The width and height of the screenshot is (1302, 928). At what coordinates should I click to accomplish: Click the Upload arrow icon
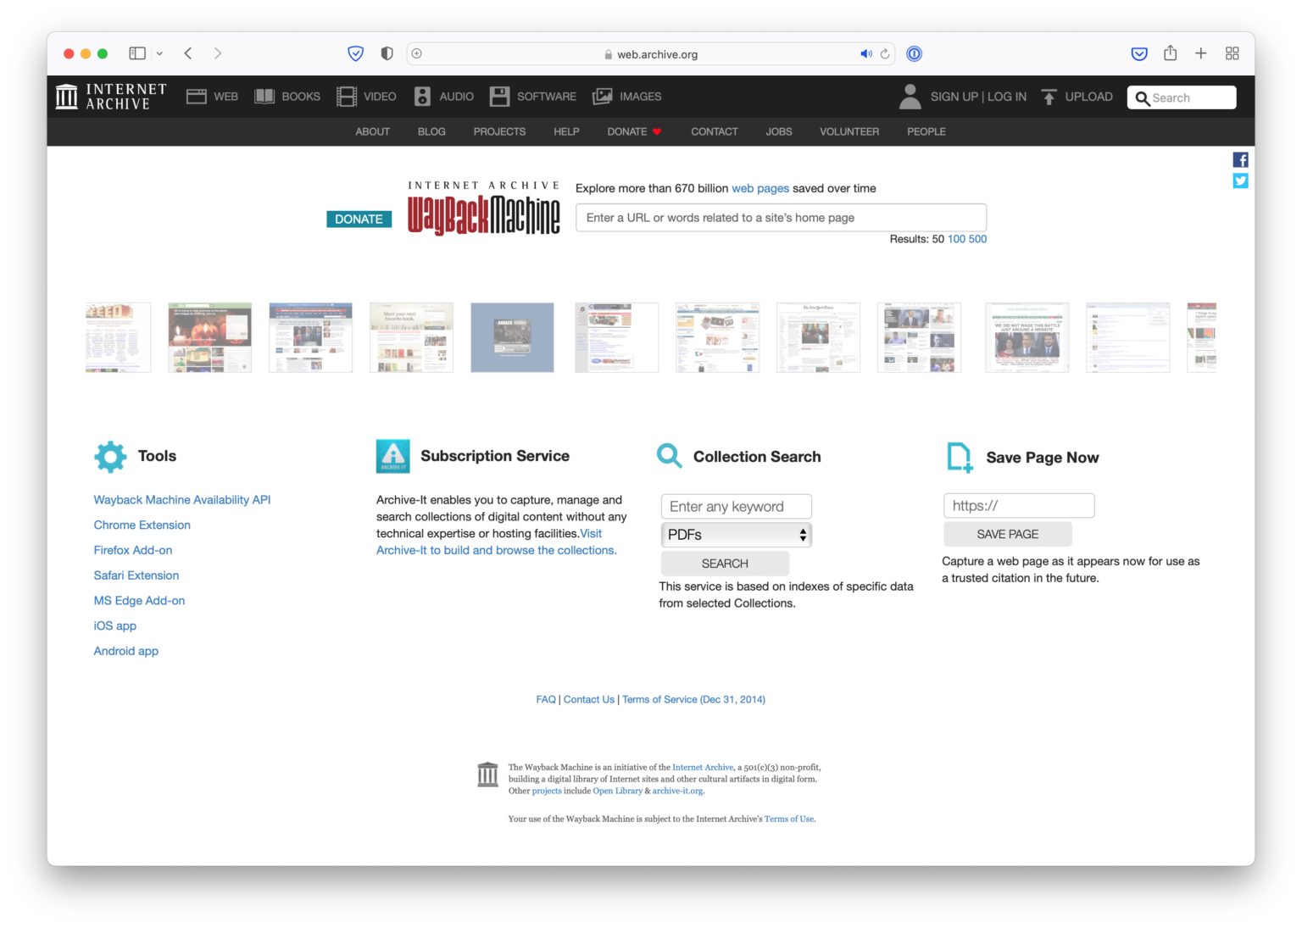coord(1049,97)
